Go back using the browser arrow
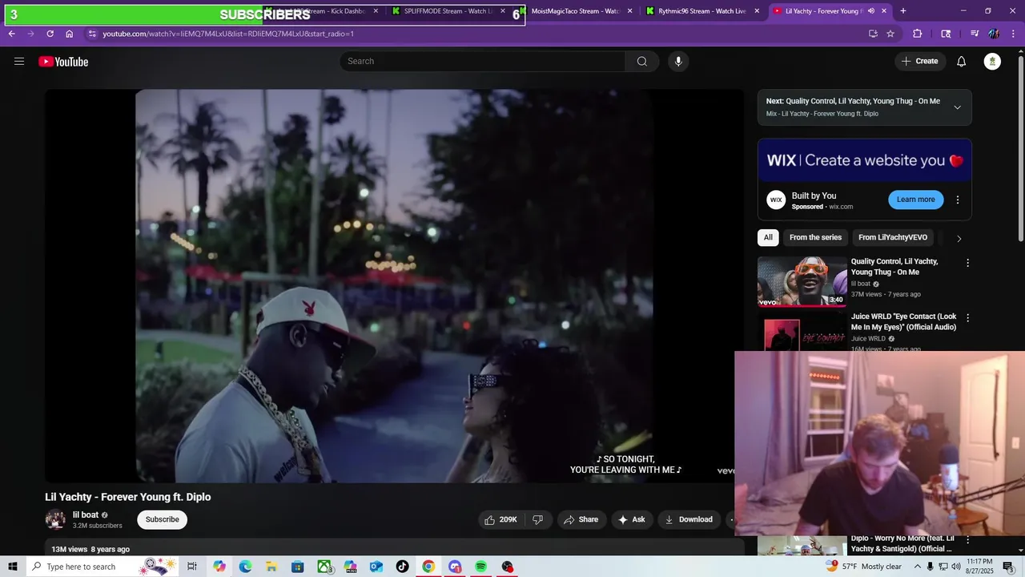Viewport: 1025px width, 577px height. coord(11,34)
